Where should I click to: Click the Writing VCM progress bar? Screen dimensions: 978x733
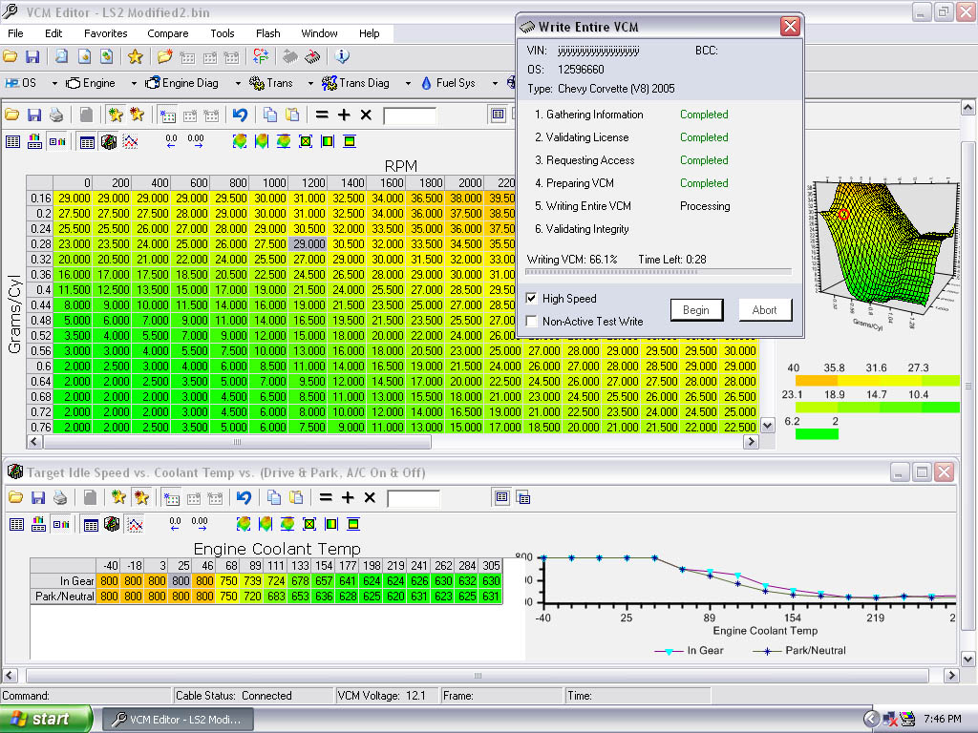659,273
